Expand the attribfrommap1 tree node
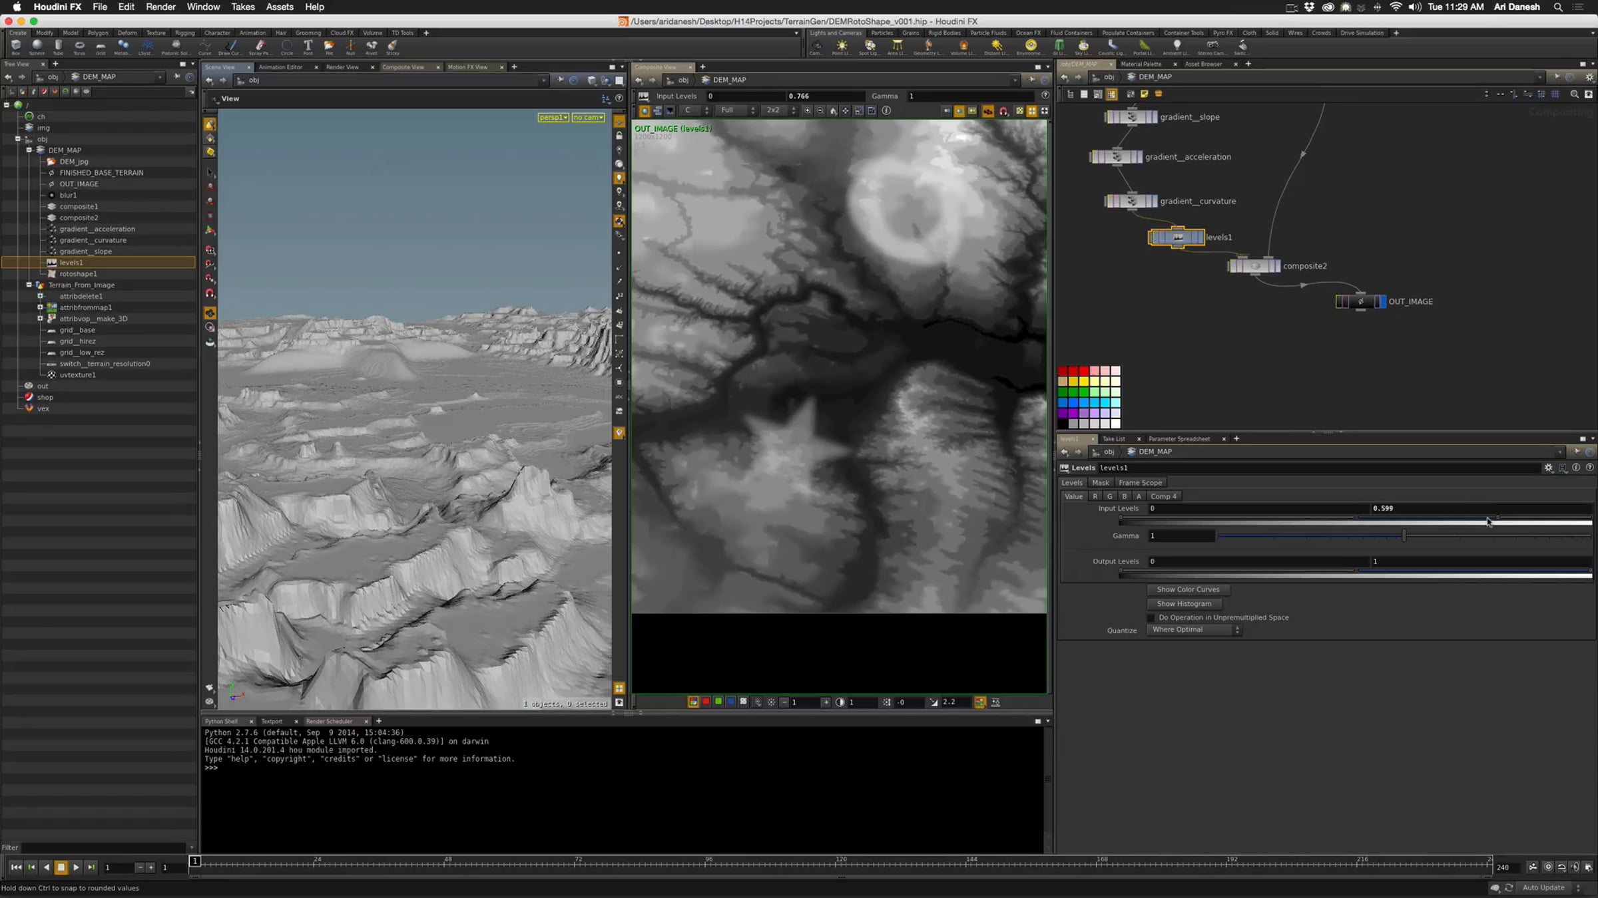Image resolution: width=1598 pixels, height=898 pixels. [x=40, y=307]
